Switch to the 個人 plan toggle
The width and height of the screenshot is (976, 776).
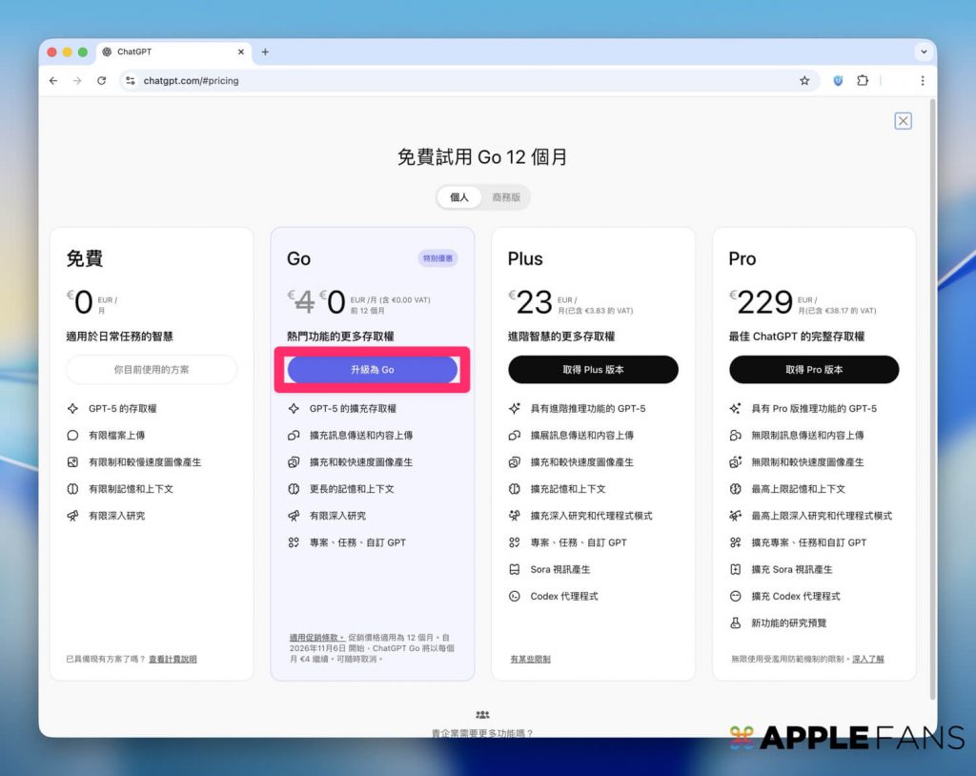[x=459, y=197]
